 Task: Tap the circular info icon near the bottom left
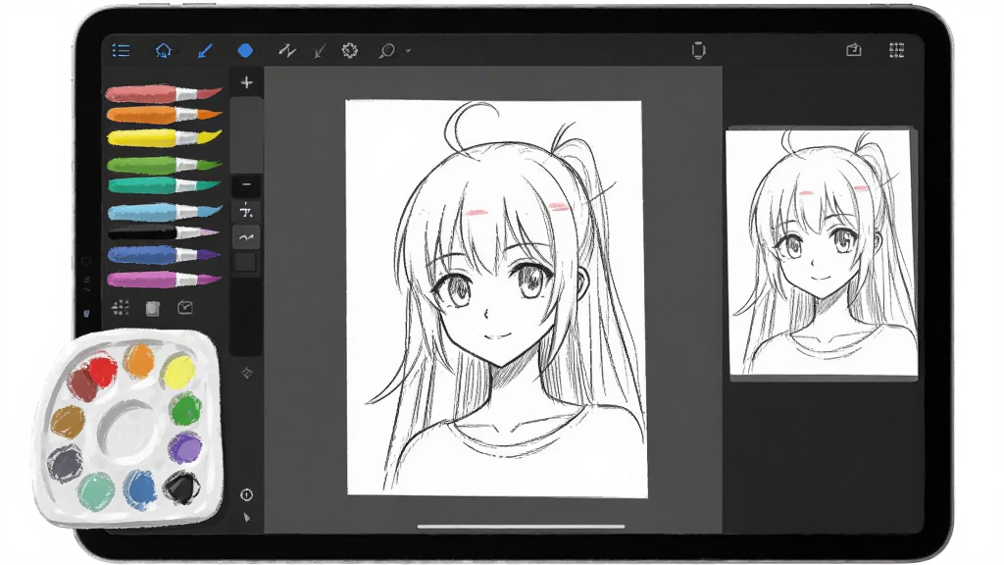246,495
